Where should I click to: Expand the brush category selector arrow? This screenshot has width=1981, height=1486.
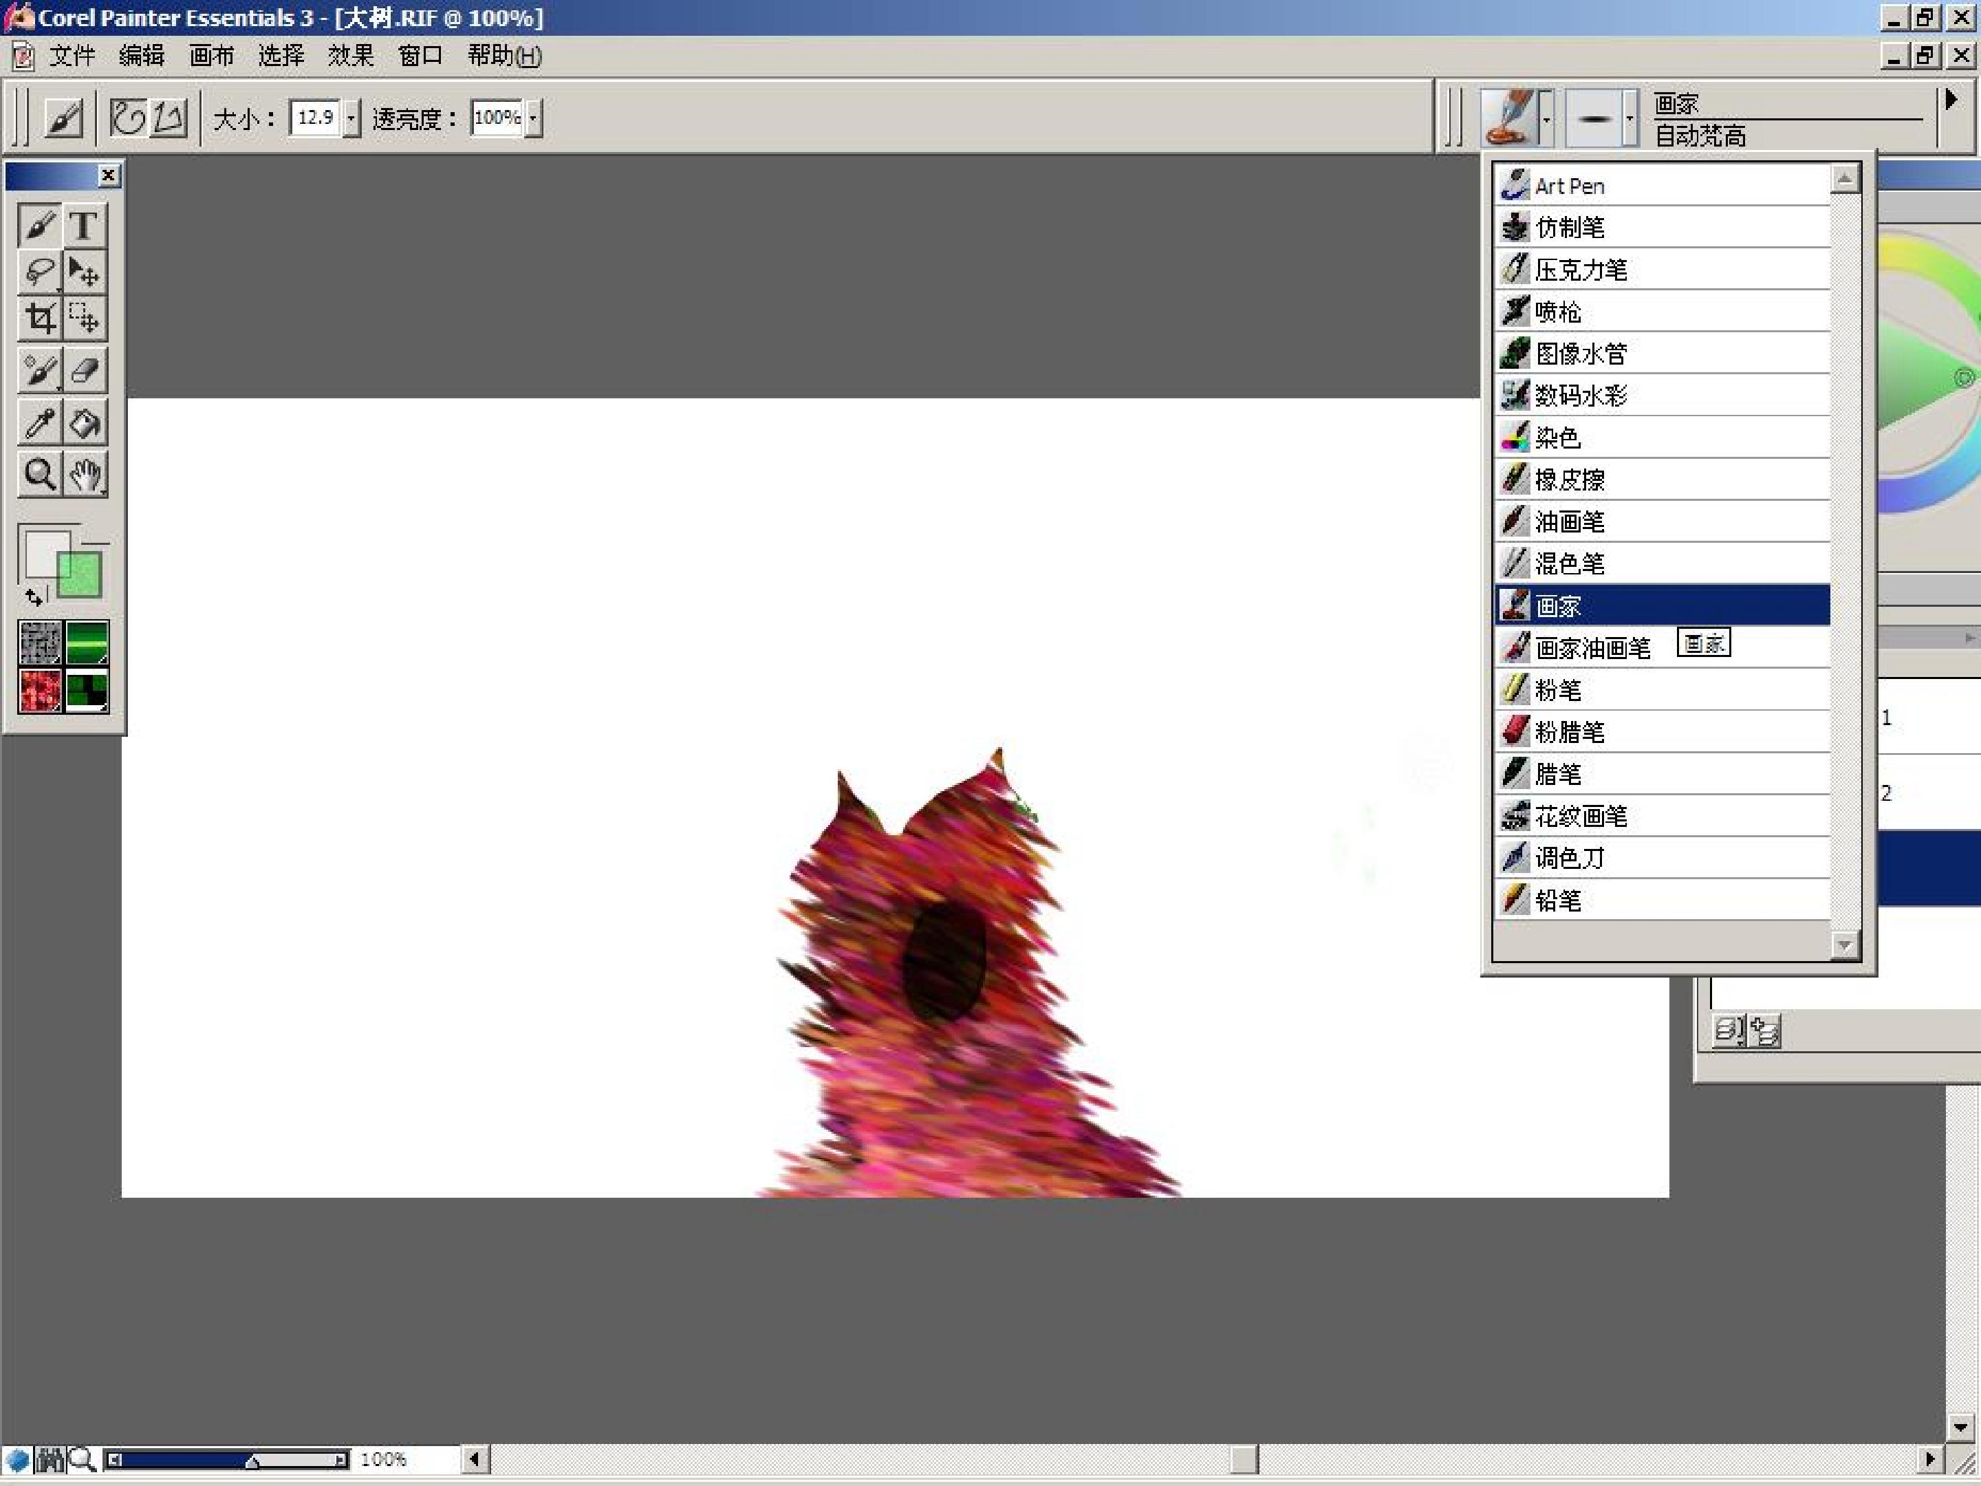(x=1546, y=118)
